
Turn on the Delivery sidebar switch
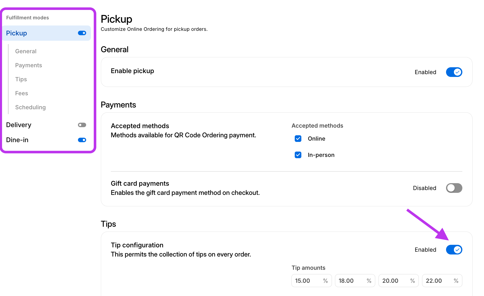pyautogui.click(x=82, y=125)
